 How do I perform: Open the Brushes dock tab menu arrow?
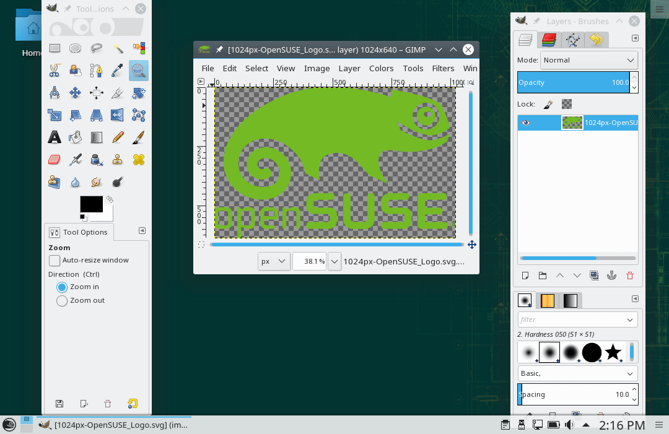[635, 299]
